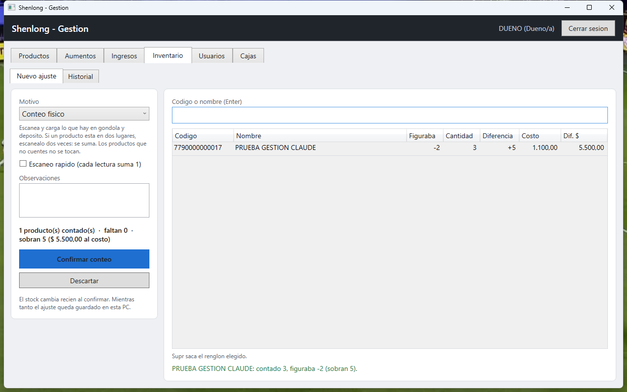Maximize the Shenlong window

(x=589, y=7)
